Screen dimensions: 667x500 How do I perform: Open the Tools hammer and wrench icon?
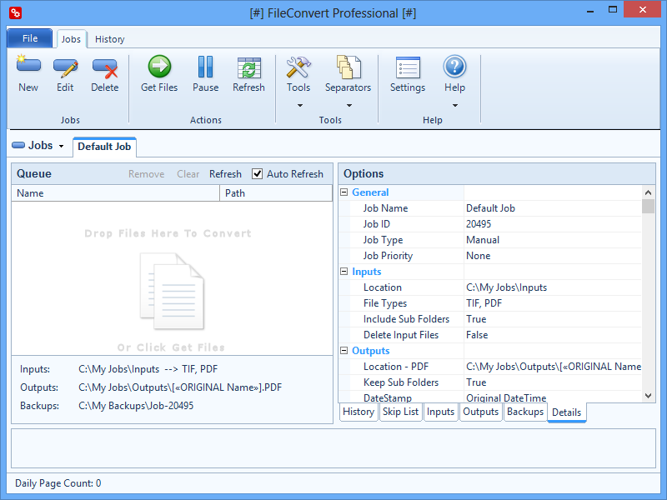298,67
